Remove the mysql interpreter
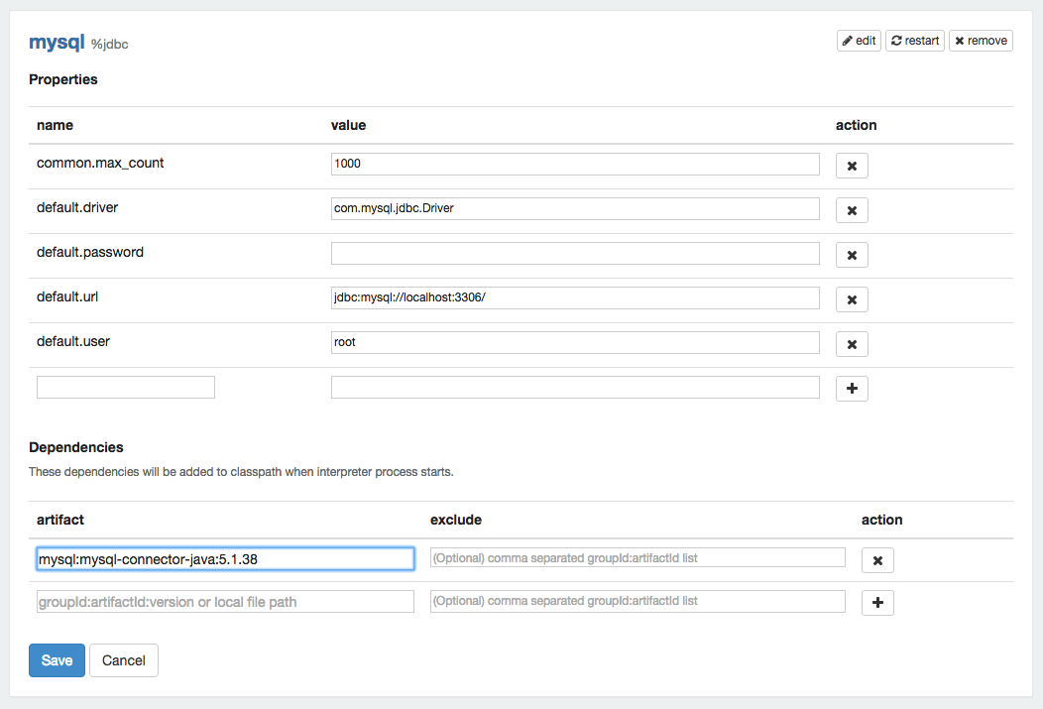Screen dimensions: 1043x709 pyautogui.click(x=981, y=41)
